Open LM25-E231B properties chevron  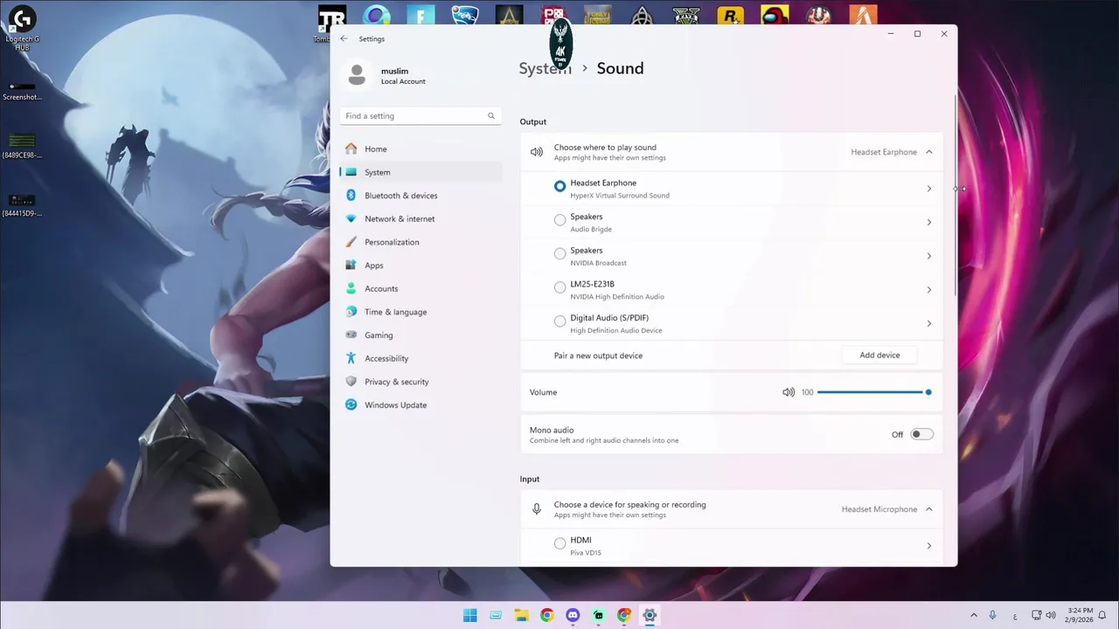pyautogui.click(x=929, y=289)
